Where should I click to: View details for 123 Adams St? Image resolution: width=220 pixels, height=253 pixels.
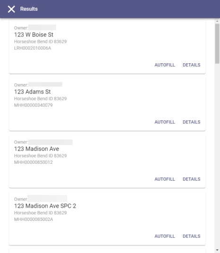191,122
